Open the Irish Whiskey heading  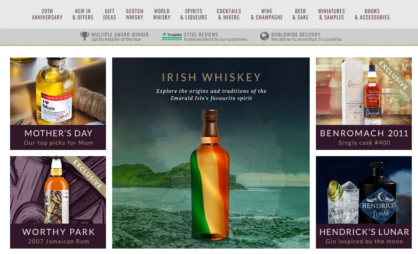click(211, 77)
